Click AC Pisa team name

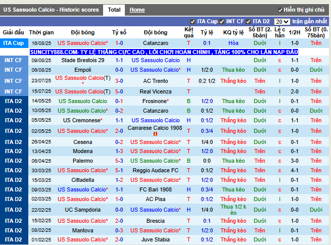tap(156, 199)
